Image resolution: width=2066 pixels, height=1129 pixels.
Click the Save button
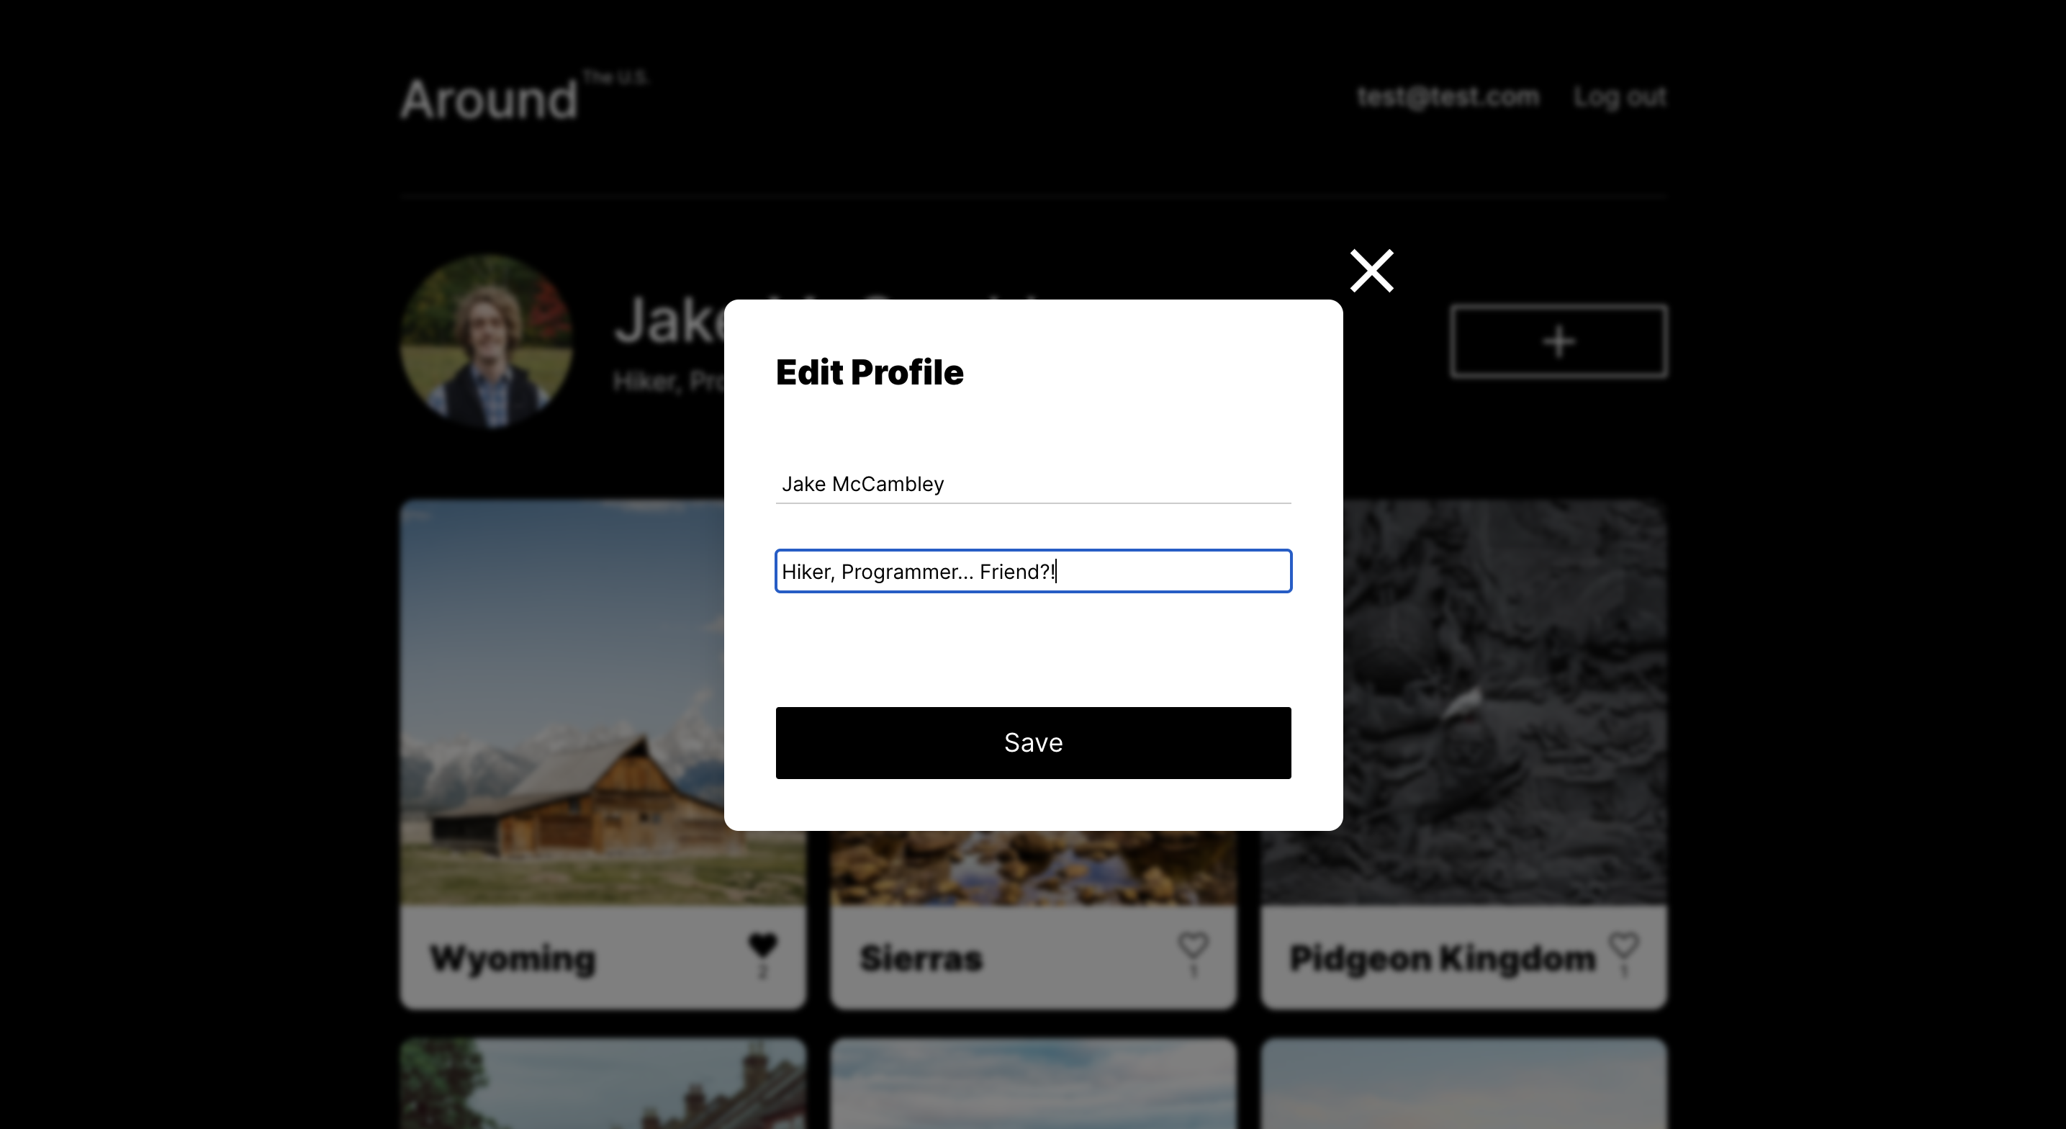1033,742
